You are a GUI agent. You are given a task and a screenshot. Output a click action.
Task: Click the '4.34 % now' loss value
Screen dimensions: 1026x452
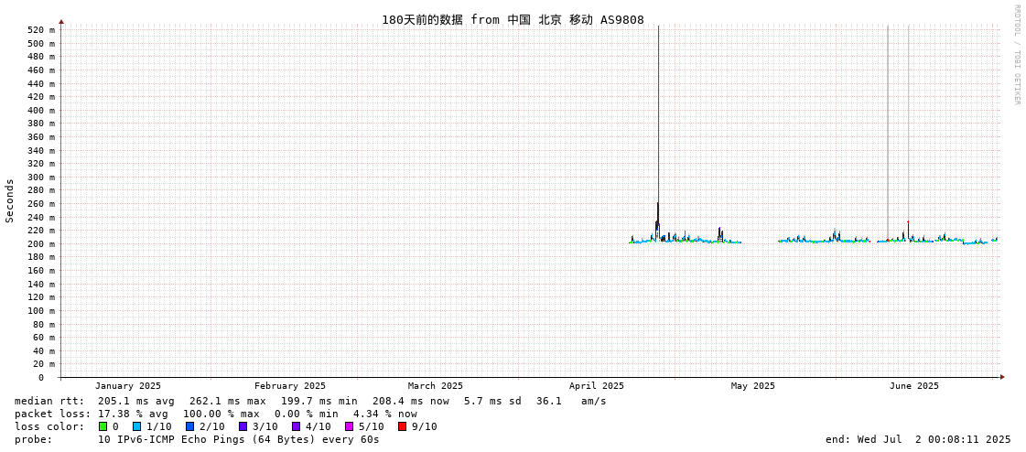pos(384,414)
